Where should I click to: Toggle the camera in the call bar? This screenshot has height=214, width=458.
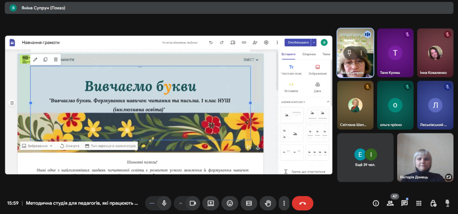[193, 203]
